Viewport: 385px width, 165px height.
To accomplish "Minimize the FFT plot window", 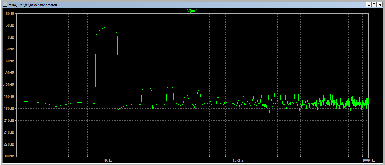I will point(369,5).
